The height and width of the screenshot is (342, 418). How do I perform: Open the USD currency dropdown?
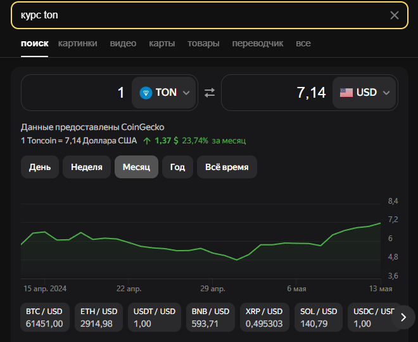(364, 93)
